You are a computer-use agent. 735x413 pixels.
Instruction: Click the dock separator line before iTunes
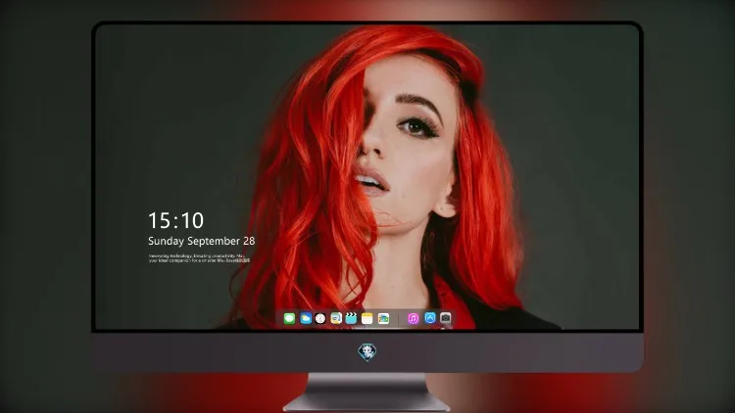coord(399,319)
